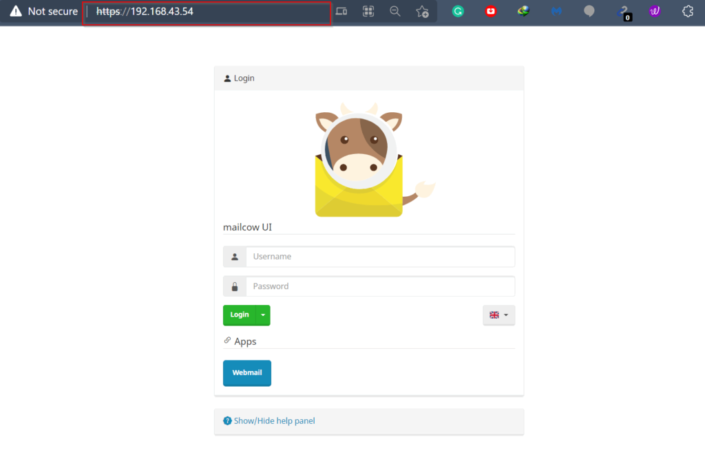This screenshot has width=705, height=459.
Task: Click the green Login button
Action: pyautogui.click(x=240, y=315)
